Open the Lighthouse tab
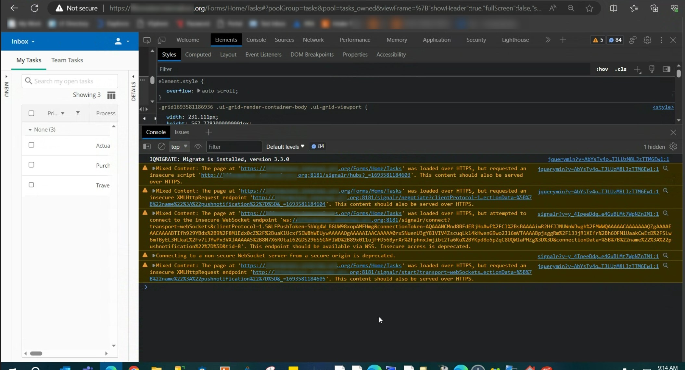 click(515, 40)
